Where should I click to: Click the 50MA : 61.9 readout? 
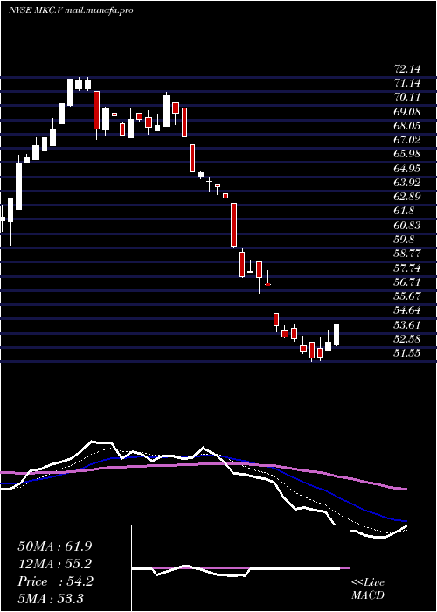tap(55, 546)
